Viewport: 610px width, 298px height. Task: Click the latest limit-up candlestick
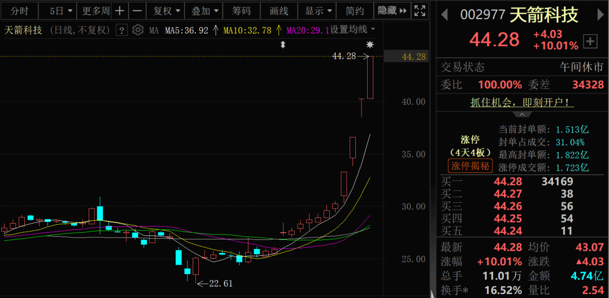[370, 77]
